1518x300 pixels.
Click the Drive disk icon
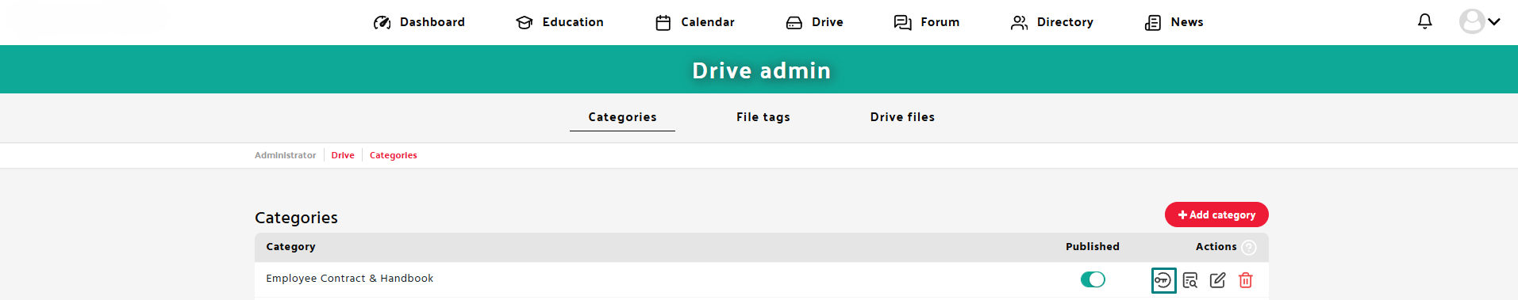tap(794, 23)
